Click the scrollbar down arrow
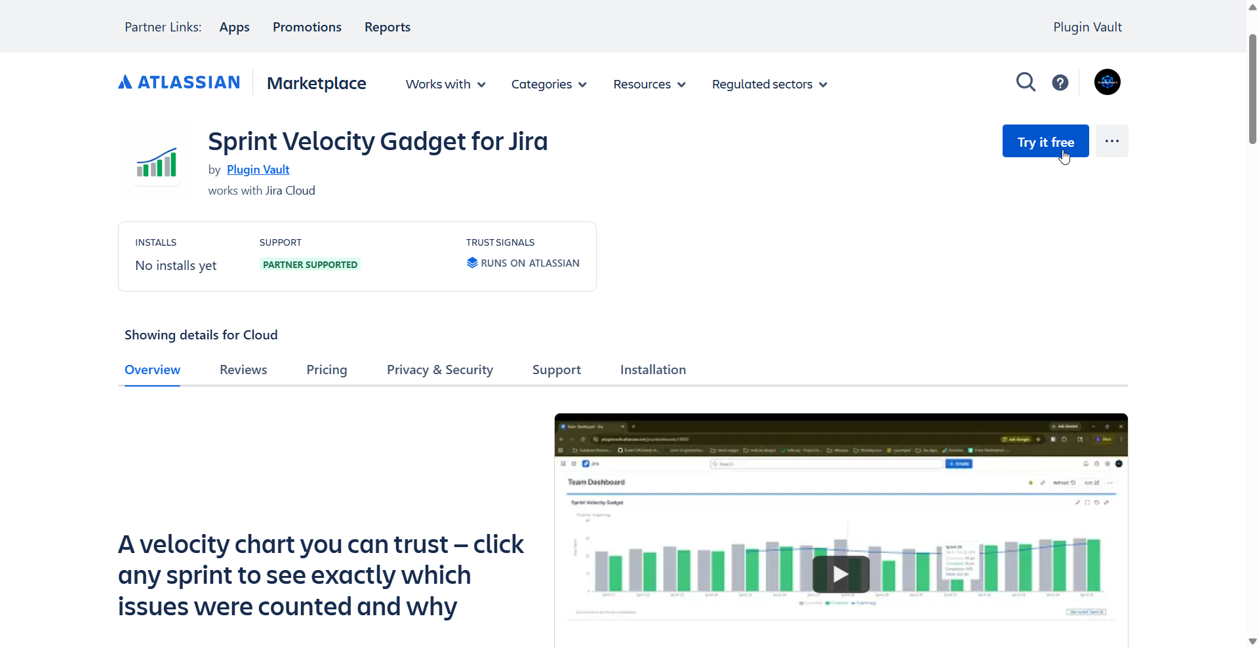This screenshot has height=648, width=1259. pyautogui.click(x=1251, y=641)
